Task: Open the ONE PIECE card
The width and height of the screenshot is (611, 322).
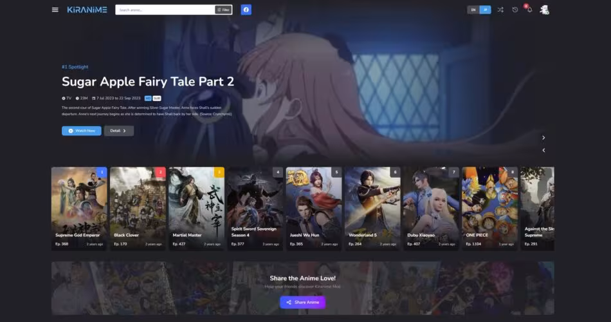Action: click(490, 209)
